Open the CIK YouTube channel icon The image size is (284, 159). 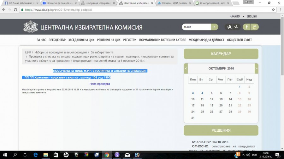[x=255, y=27]
